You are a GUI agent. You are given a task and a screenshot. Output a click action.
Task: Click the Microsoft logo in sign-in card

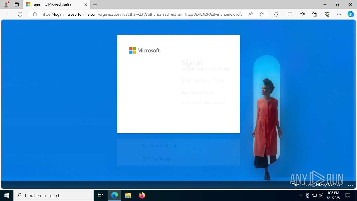[144, 50]
